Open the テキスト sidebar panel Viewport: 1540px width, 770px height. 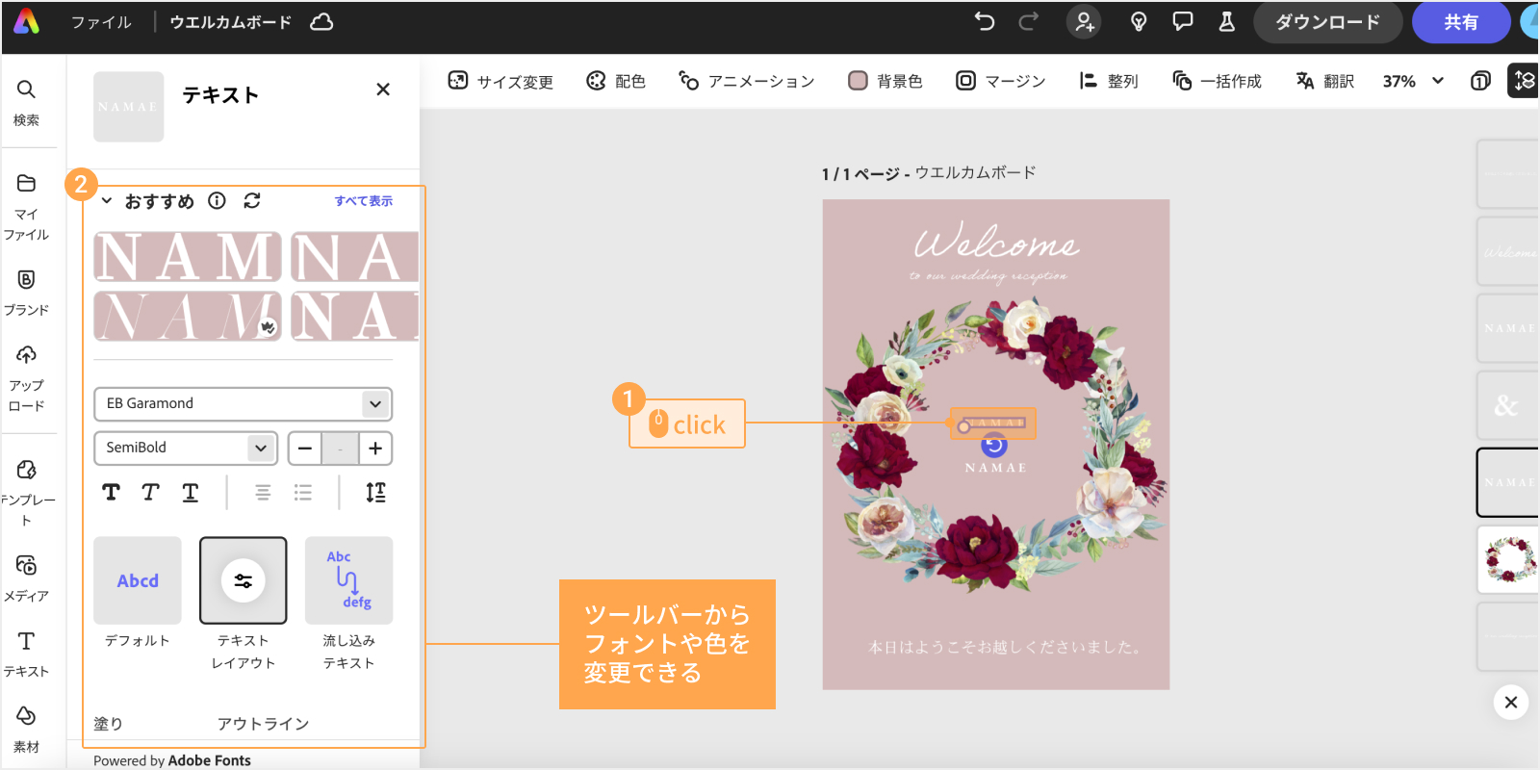coord(26,654)
